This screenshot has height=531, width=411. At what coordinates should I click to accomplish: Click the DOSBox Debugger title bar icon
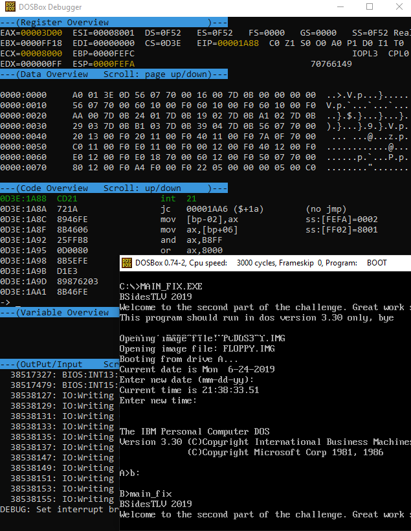(x=9, y=7)
